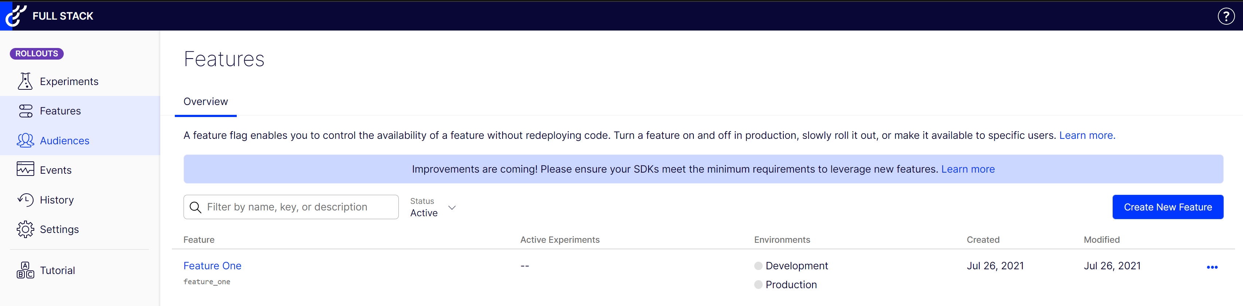Toggle the Production environment status dot
The image size is (1243, 306).
[x=758, y=285]
